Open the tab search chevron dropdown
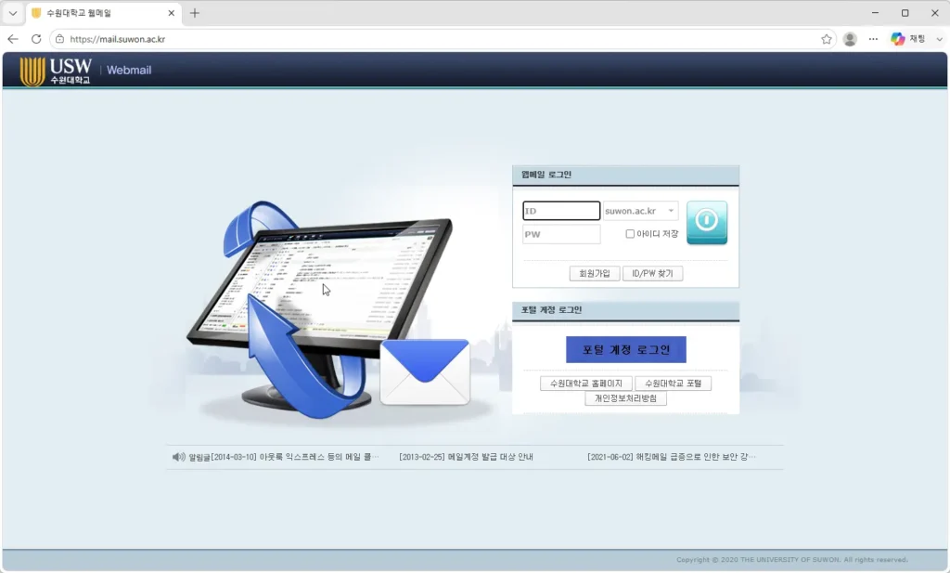The width and height of the screenshot is (950, 573). click(13, 13)
